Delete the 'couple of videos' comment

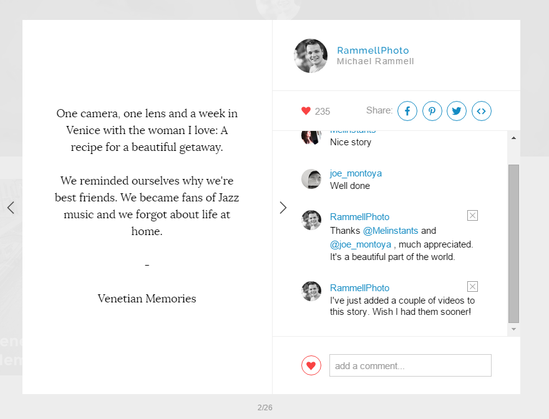point(472,287)
